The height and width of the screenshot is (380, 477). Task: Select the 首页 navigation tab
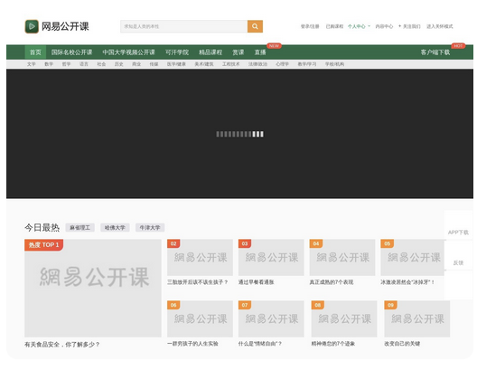[35, 52]
